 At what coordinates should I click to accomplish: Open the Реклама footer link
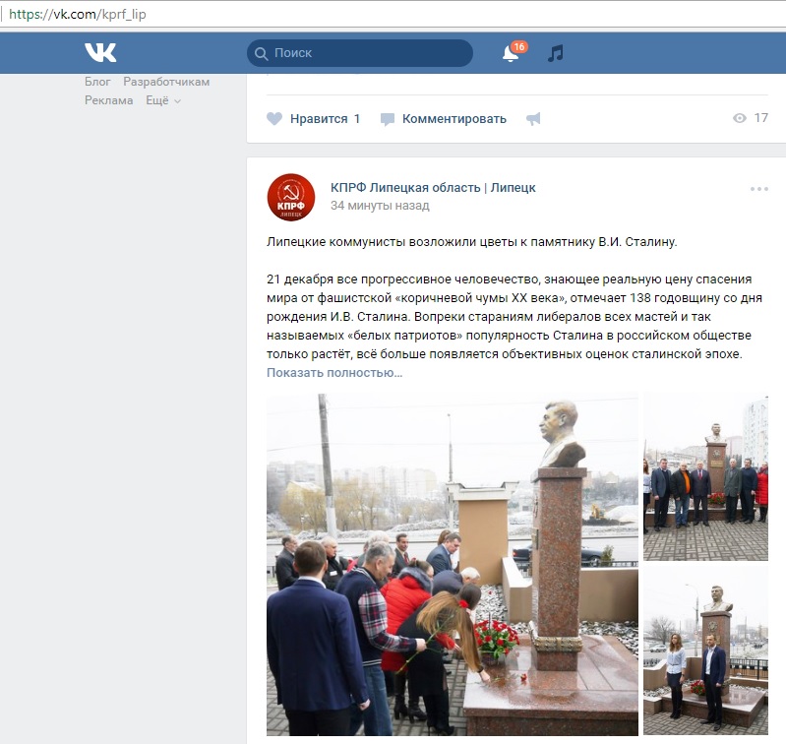pyautogui.click(x=109, y=100)
